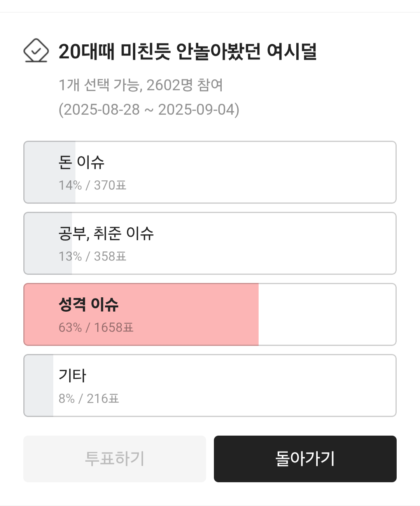Click the unfilled white area of '성격 이슈' option
The height and width of the screenshot is (506, 420).
(327, 314)
